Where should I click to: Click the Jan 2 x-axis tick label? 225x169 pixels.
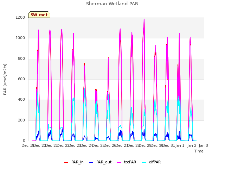[x=192, y=145]
